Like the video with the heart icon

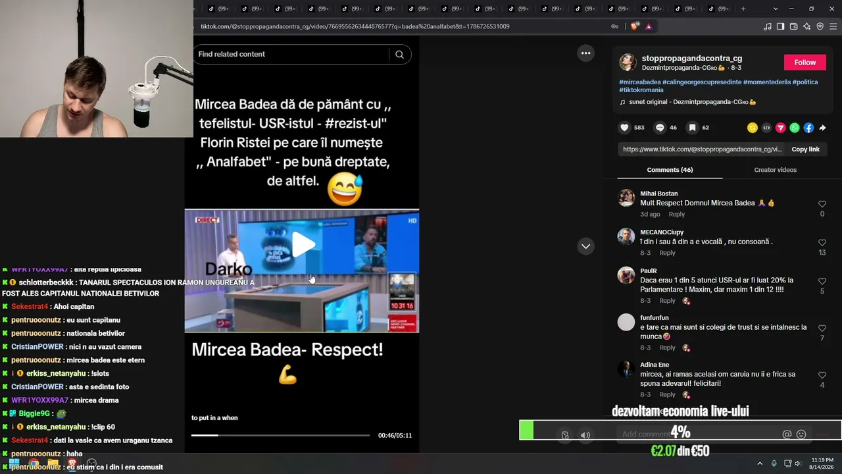tap(625, 128)
